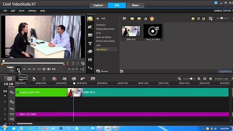This screenshot has height=131, width=233.
Task: Import media files using folder icon
Action: 125,19
